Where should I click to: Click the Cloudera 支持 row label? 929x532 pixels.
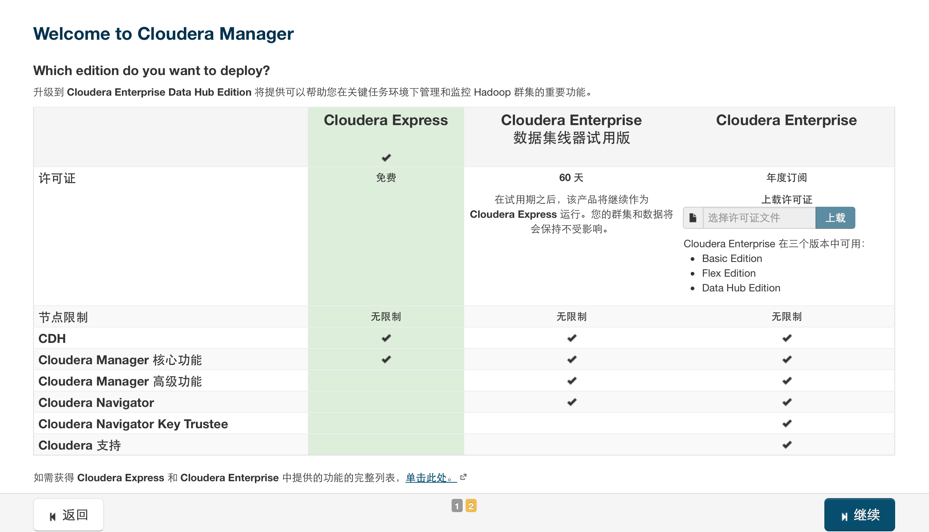pyautogui.click(x=80, y=445)
